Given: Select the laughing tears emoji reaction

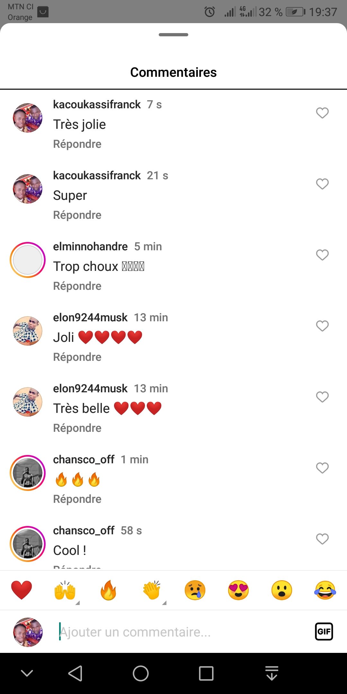Looking at the screenshot, I should point(325,590).
